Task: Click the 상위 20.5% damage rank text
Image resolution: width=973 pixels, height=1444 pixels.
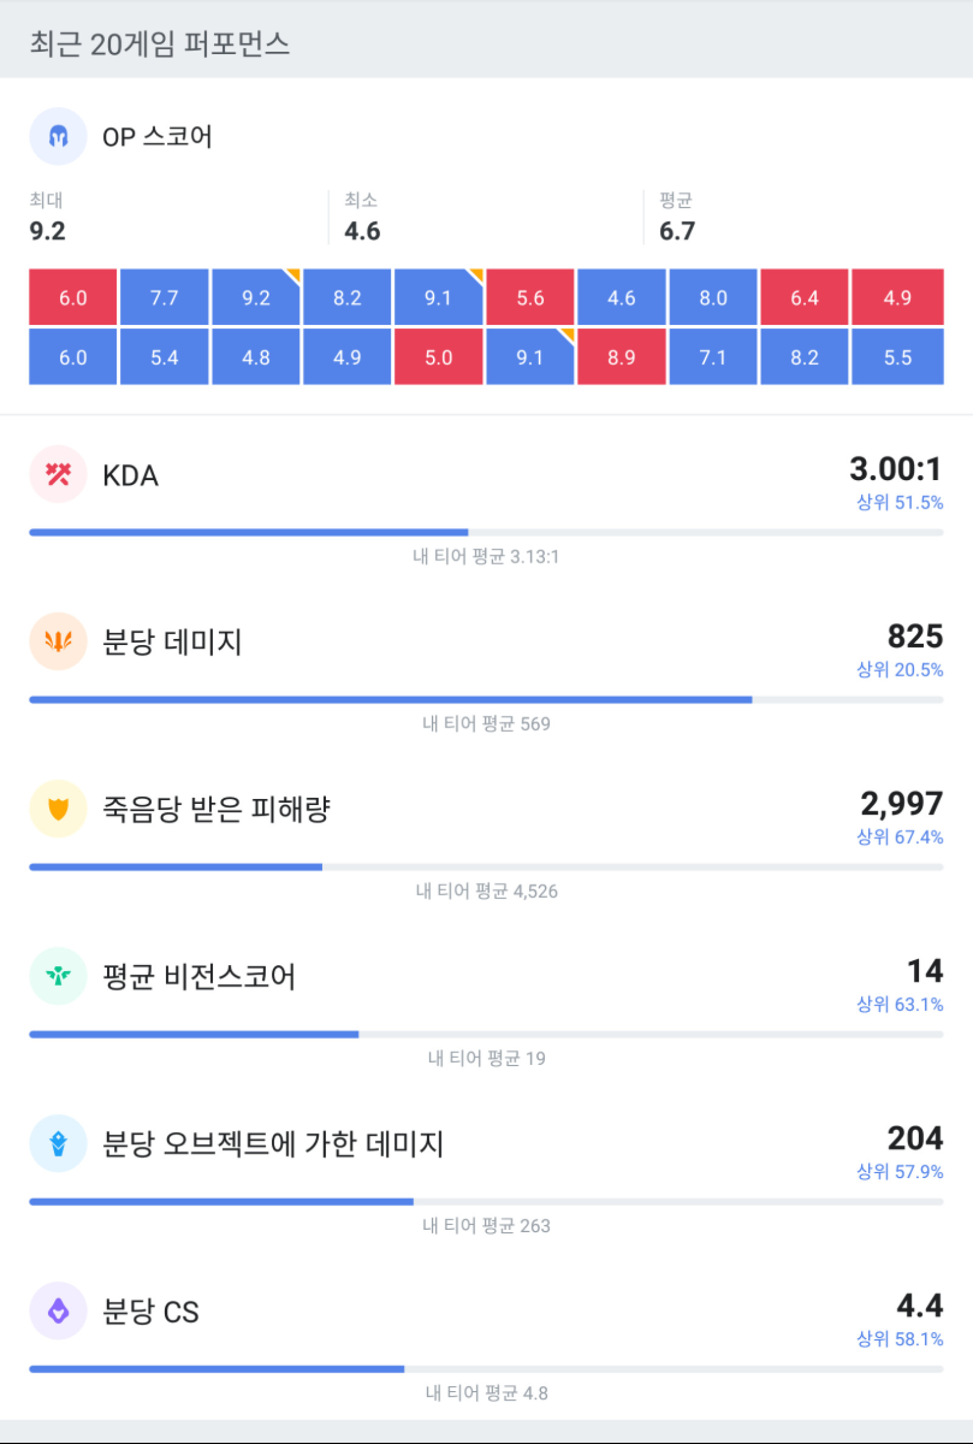Action: (899, 669)
